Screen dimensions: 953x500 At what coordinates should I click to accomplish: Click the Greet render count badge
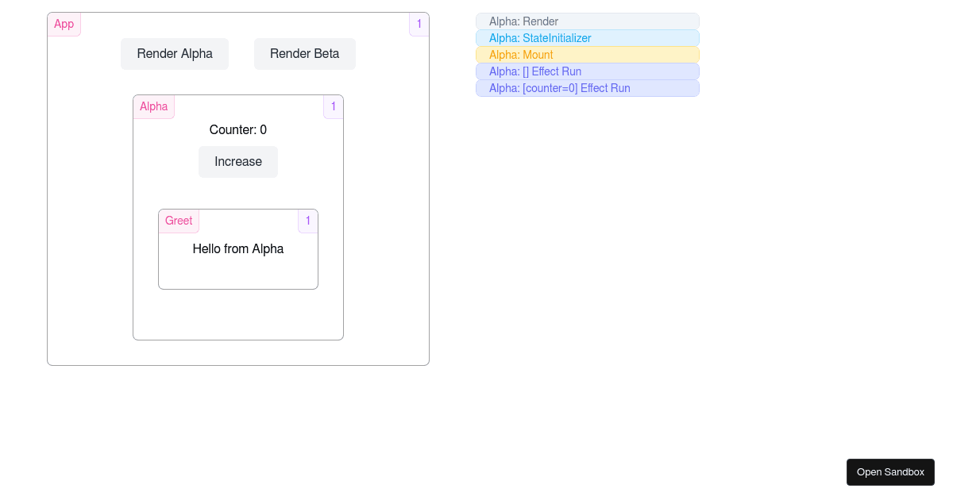(308, 221)
